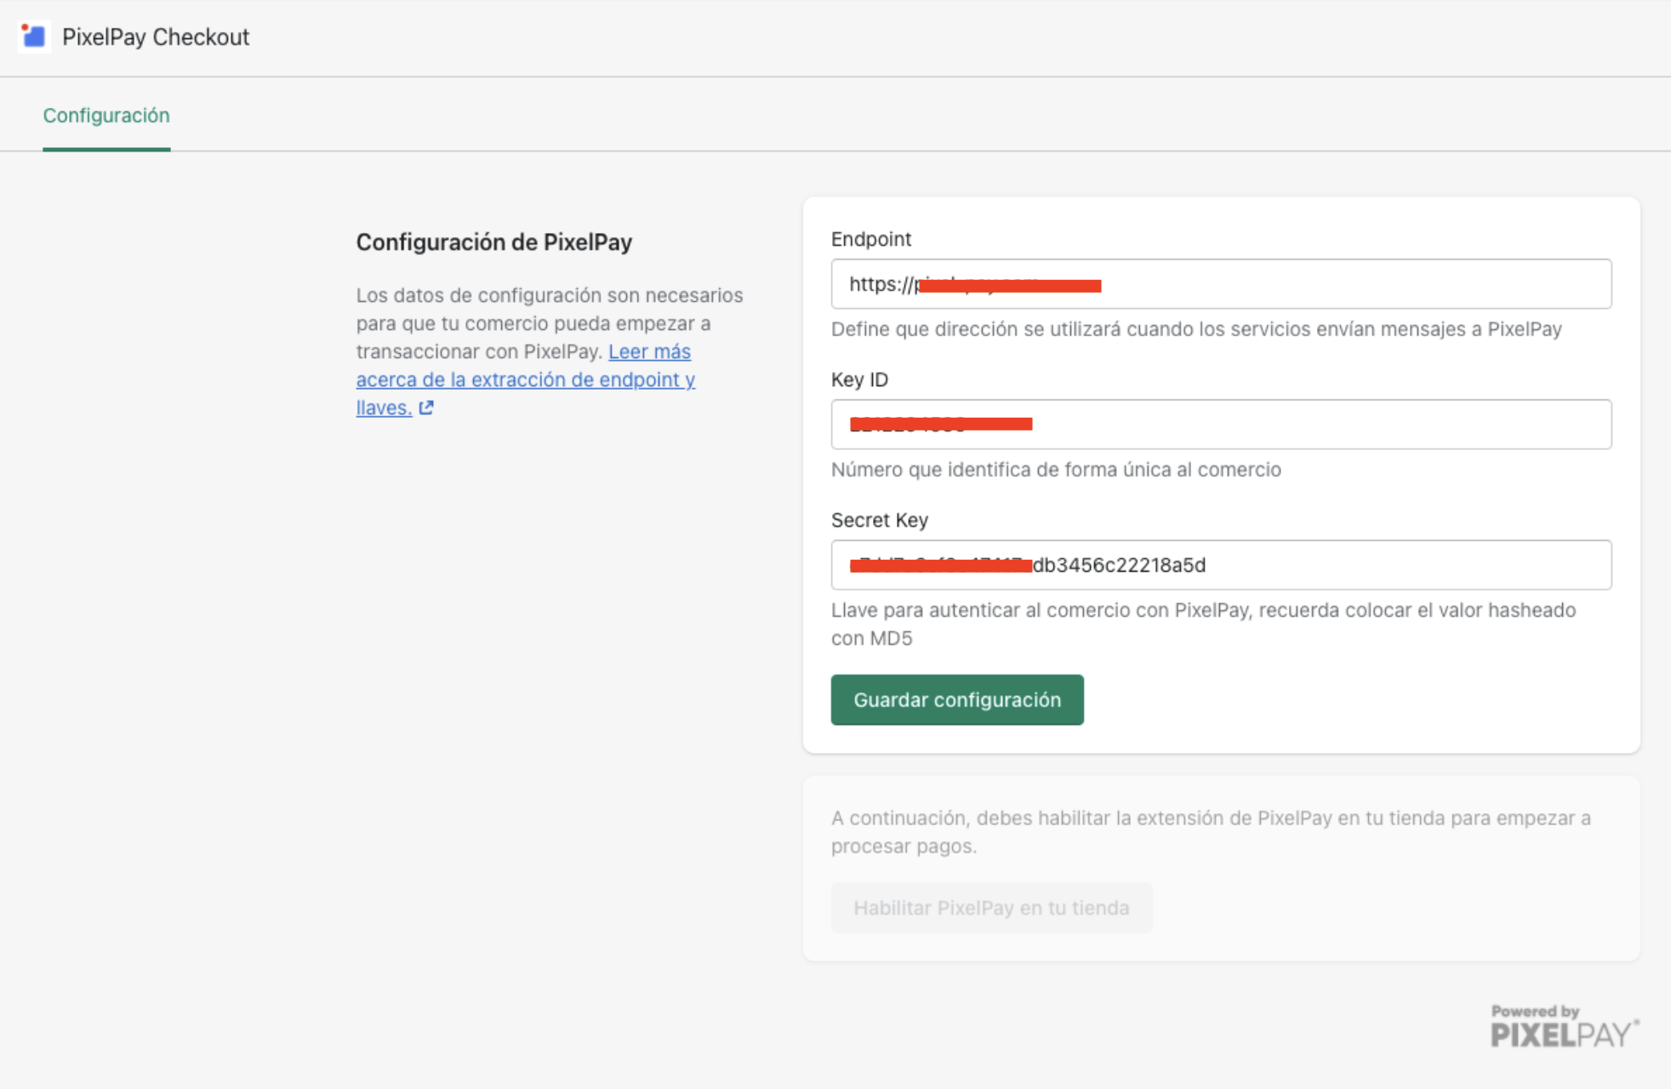This screenshot has width=1671, height=1089.
Task: Click the Key ID field label
Action: click(x=859, y=379)
